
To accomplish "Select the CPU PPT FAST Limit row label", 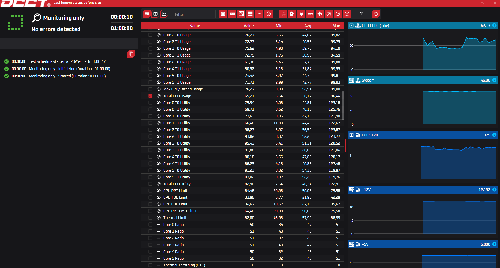I will pyautogui.click(x=180, y=211).
